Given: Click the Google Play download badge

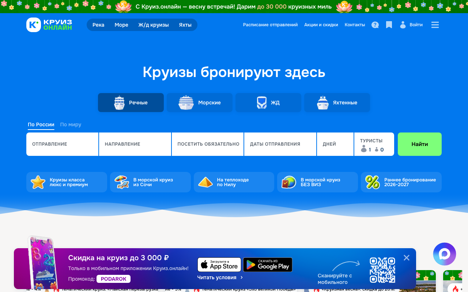Looking at the screenshot, I should [268, 265].
